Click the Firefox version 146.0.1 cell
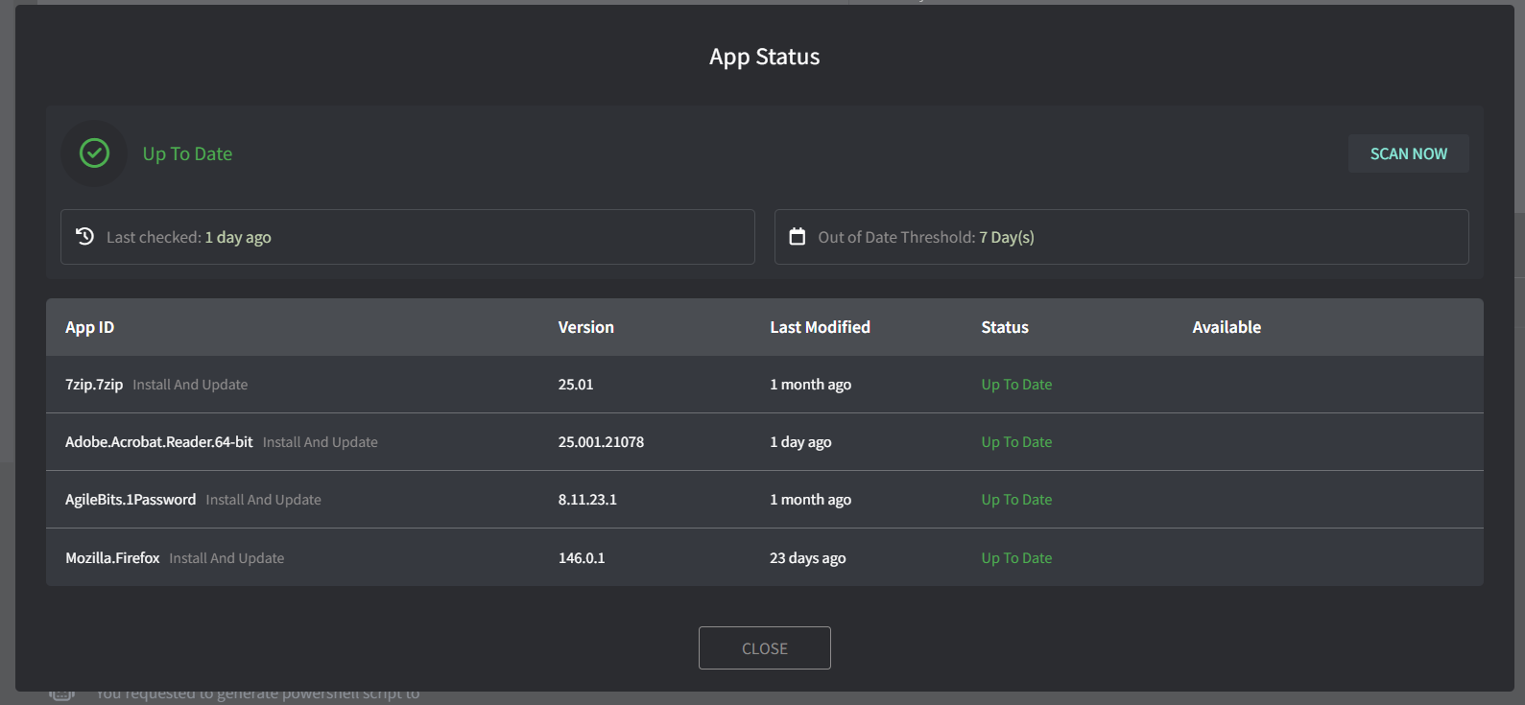 (582, 558)
